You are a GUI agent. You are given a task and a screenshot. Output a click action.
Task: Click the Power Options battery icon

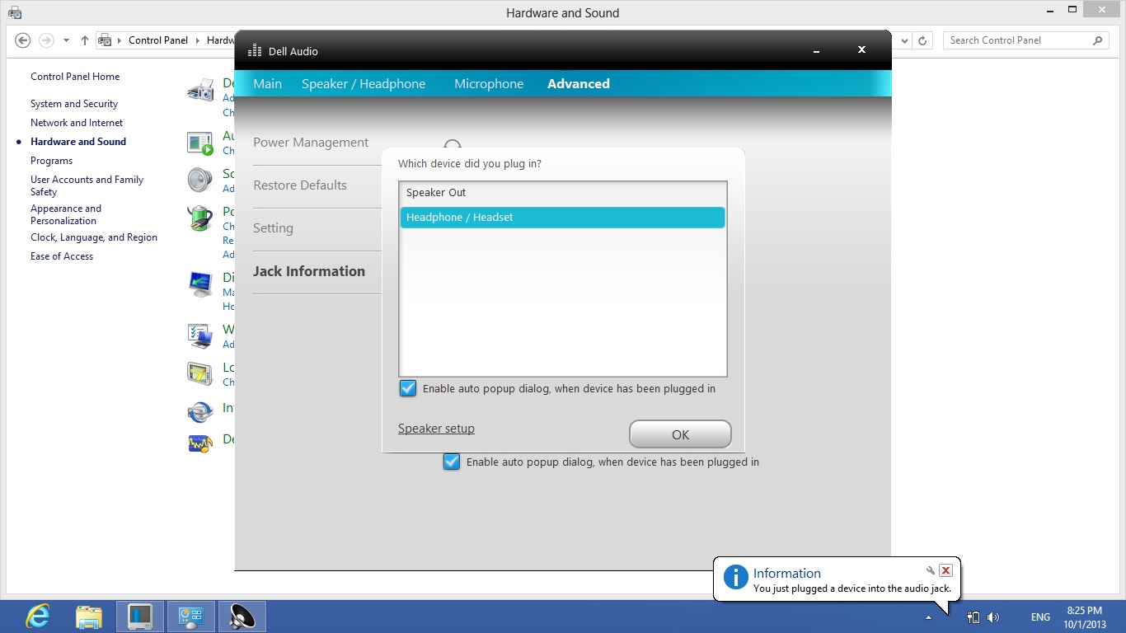[x=200, y=218]
